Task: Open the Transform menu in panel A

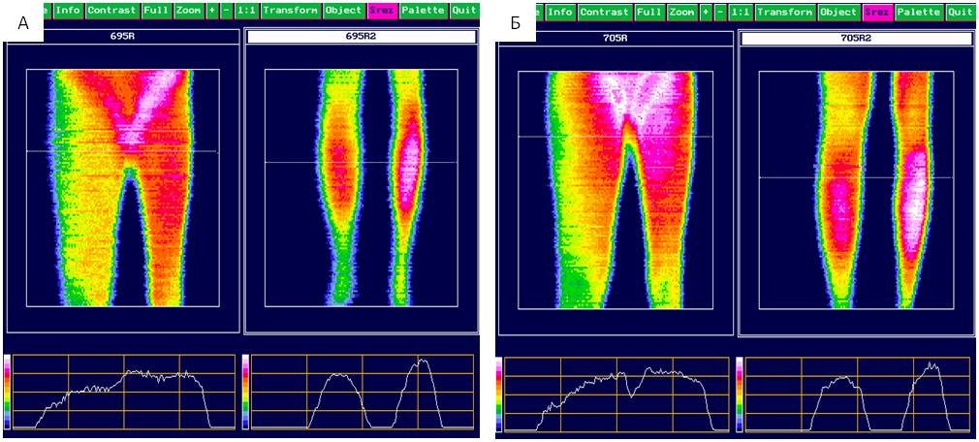Action: coord(291,11)
